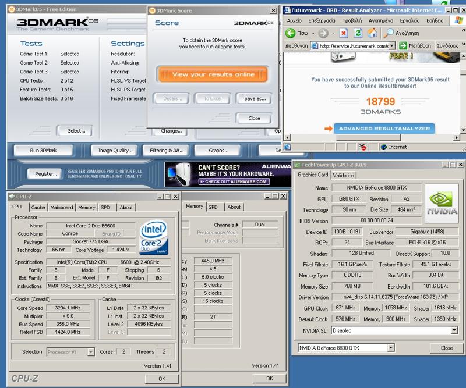The image size is (466, 388).
Task: Click the Intel Core 2 Duo logo
Action: click(154, 237)
